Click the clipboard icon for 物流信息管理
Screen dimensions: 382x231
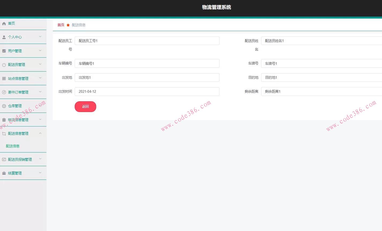pos(4,120)
